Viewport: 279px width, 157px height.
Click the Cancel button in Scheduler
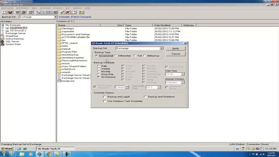[x=176, y=54]
